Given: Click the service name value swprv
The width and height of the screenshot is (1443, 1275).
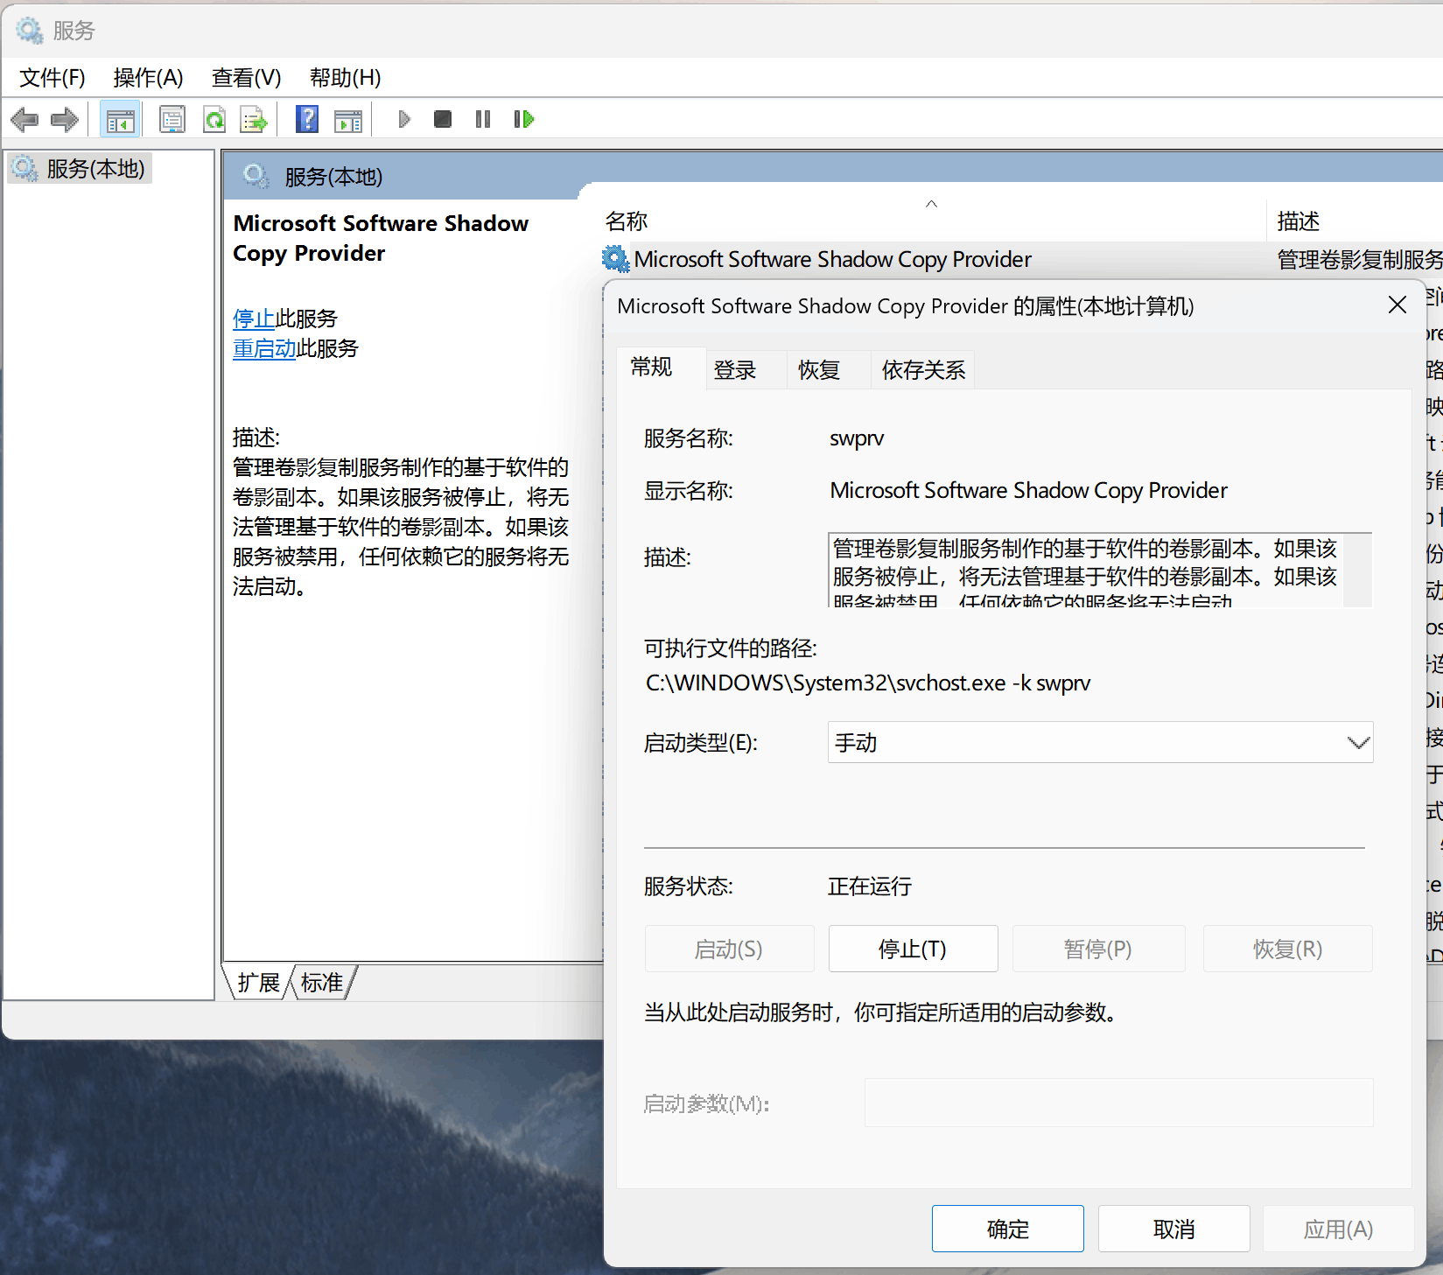Looking at the screenshot, I should point(857,438).
